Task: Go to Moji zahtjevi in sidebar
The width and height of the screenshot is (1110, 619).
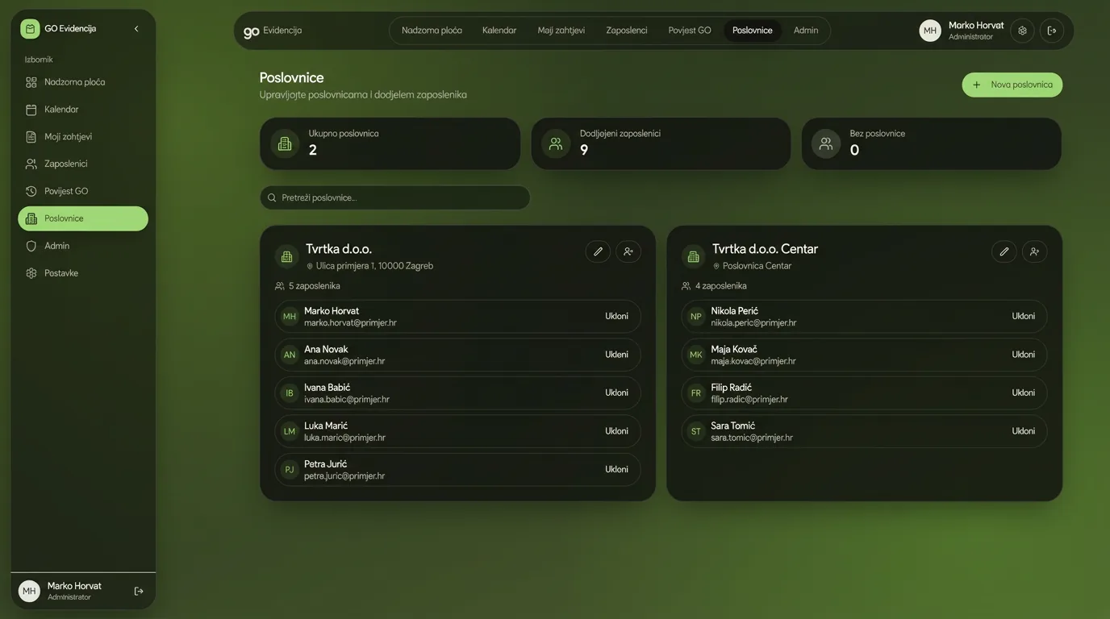Action: [83, 137]
